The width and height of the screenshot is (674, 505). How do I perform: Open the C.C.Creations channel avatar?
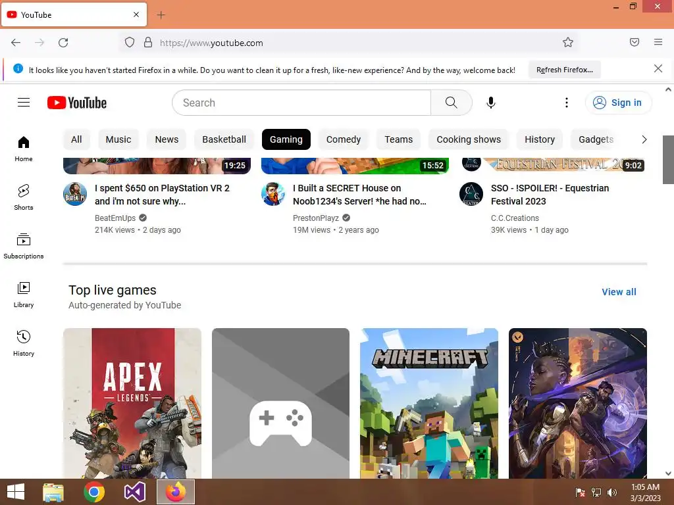471,194
